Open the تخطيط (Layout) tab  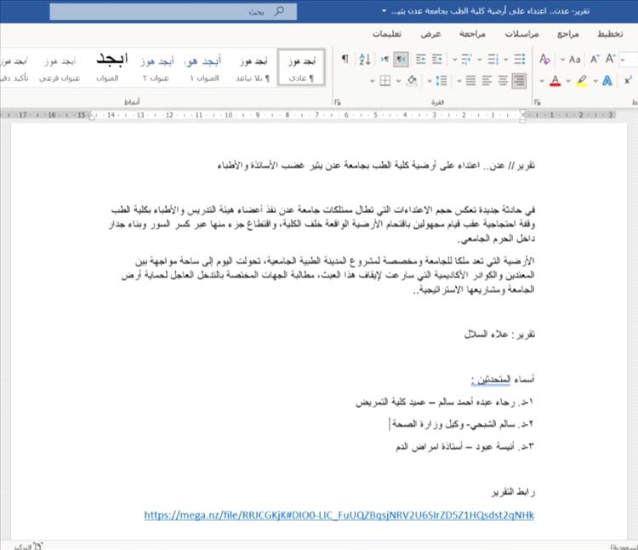click(x=610, y=34)
